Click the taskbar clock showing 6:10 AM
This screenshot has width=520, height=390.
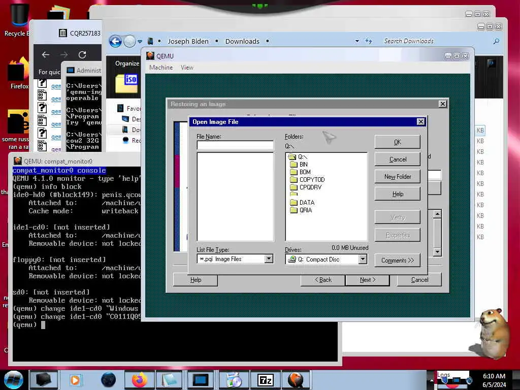pos(494,380)
